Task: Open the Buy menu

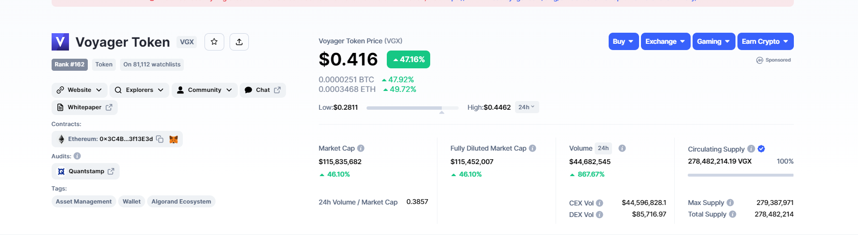Action: tap(623, 41)
